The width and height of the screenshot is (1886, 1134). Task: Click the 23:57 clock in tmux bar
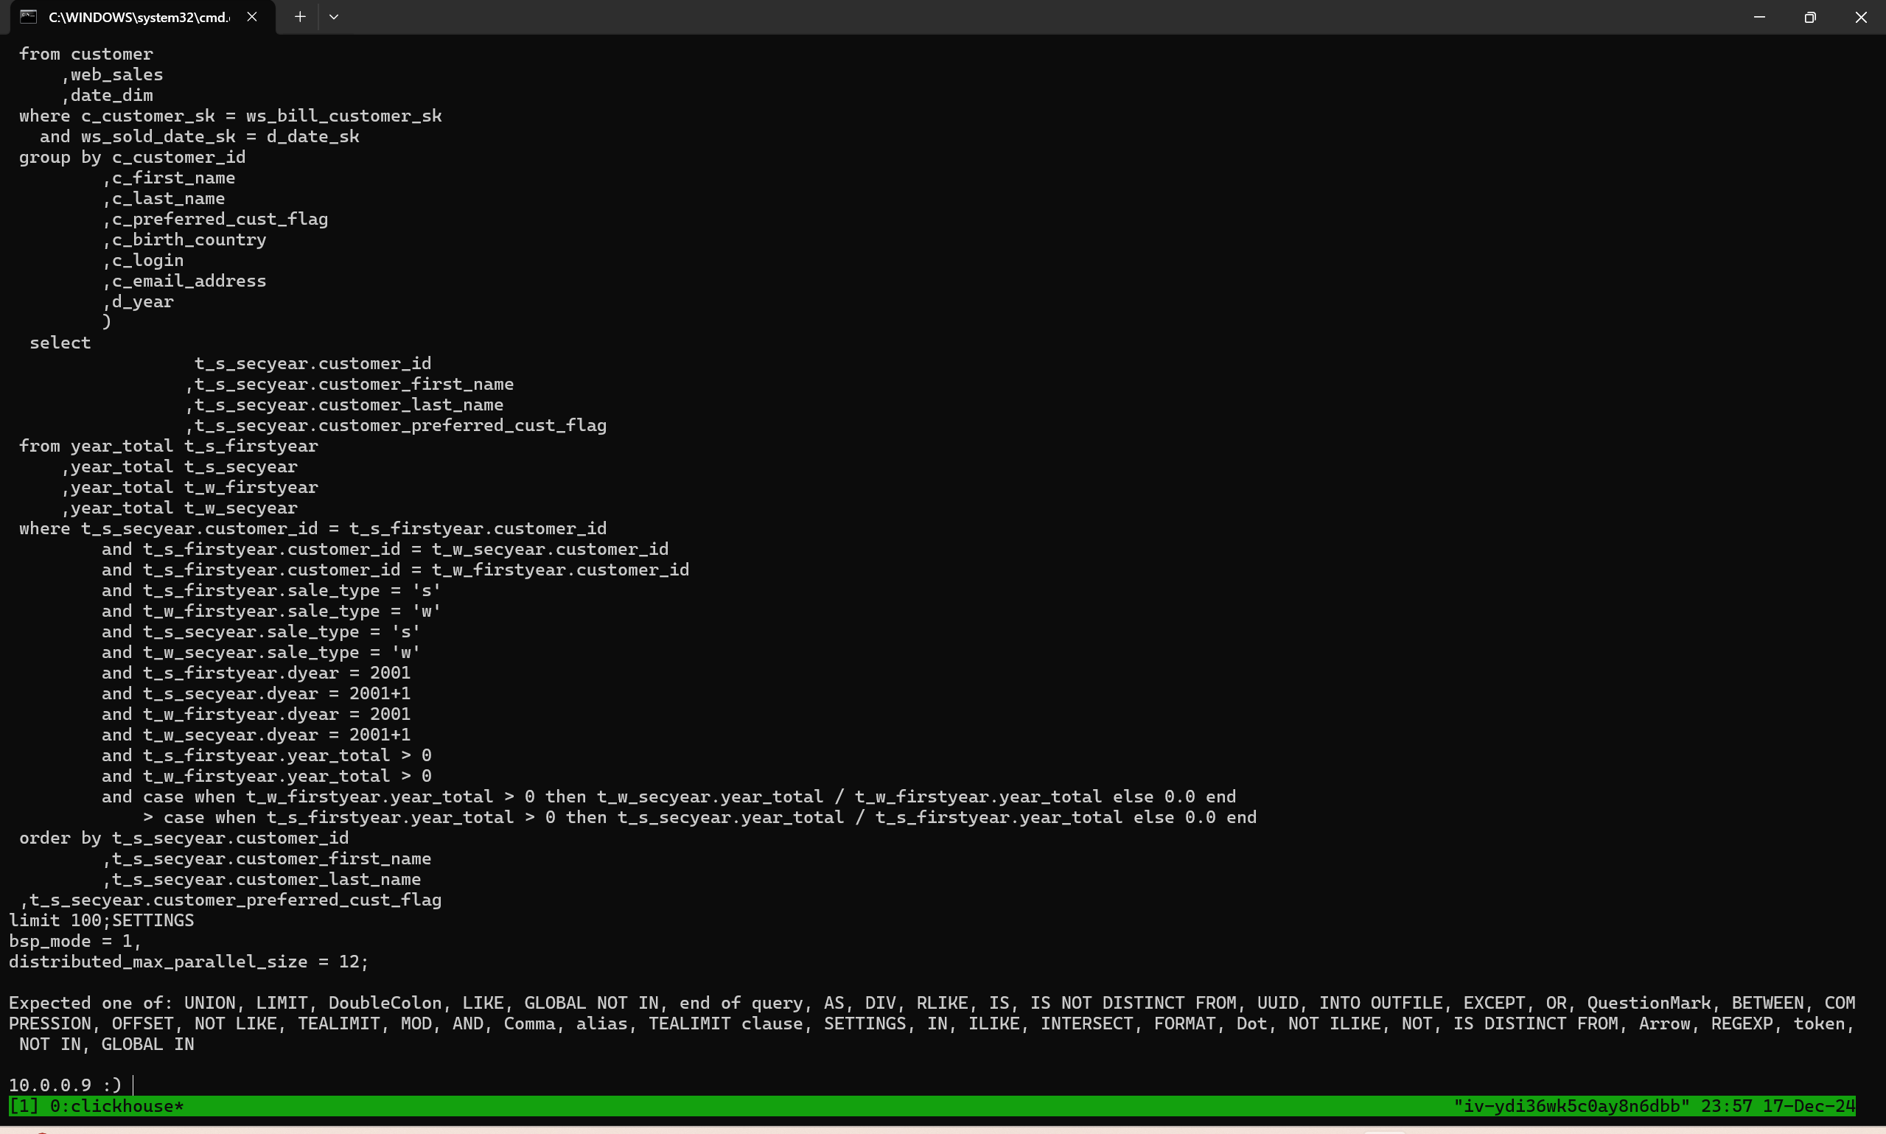pyautogui.click(x=1726, y=1106)
